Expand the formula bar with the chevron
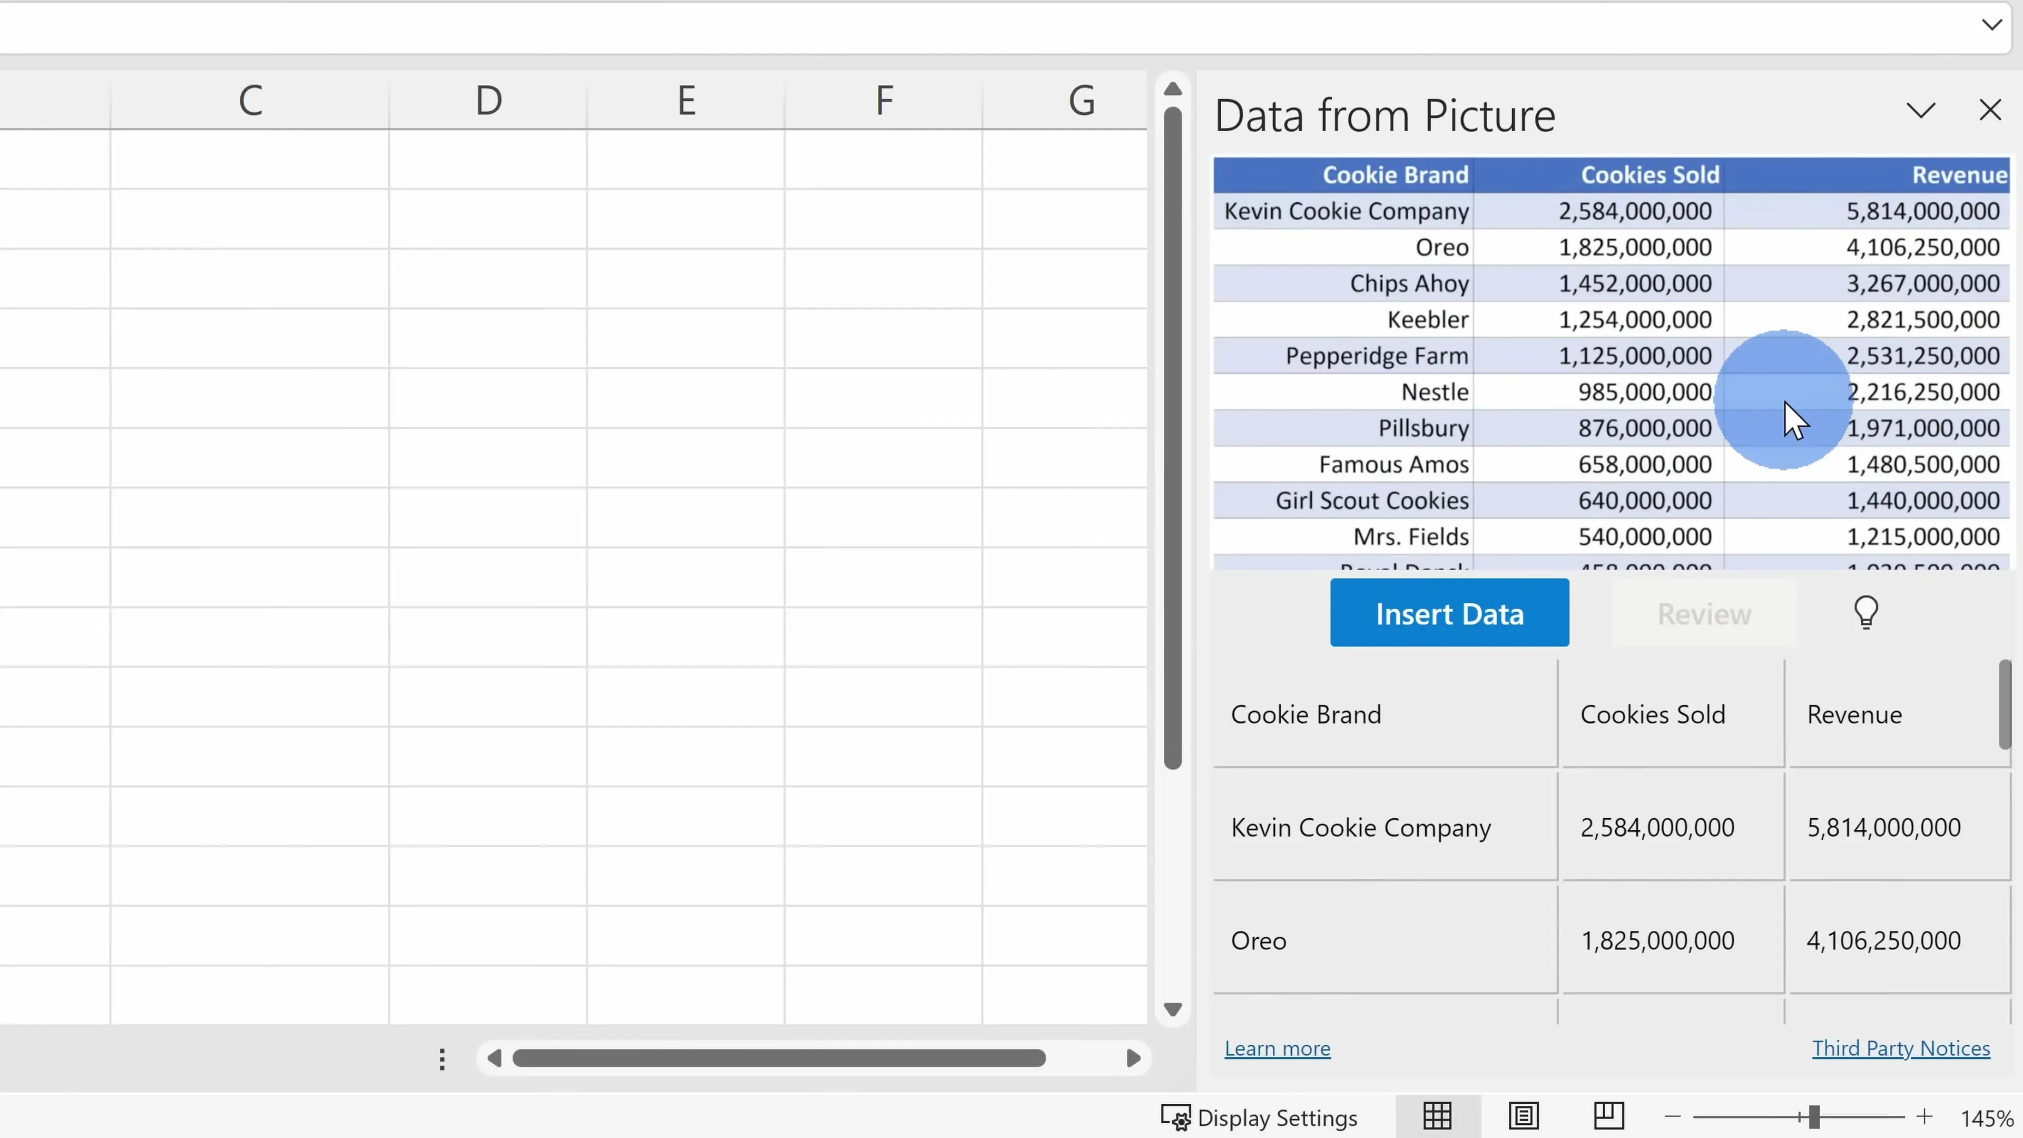 pyautogui.click(x=1991, y=24)
